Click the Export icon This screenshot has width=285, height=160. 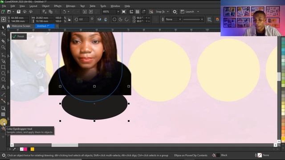(x=91, y=12)
